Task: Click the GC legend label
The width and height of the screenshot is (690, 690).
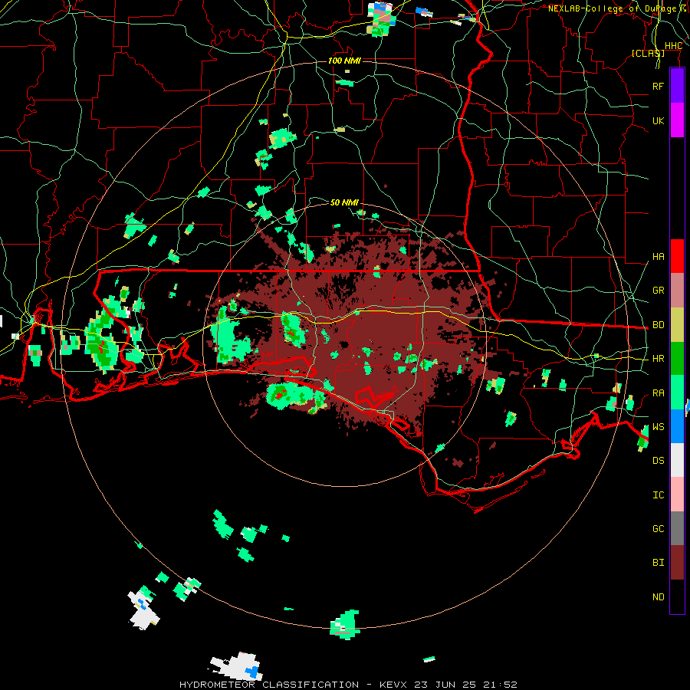Action: pyautogui.click(x=658, y=529)
